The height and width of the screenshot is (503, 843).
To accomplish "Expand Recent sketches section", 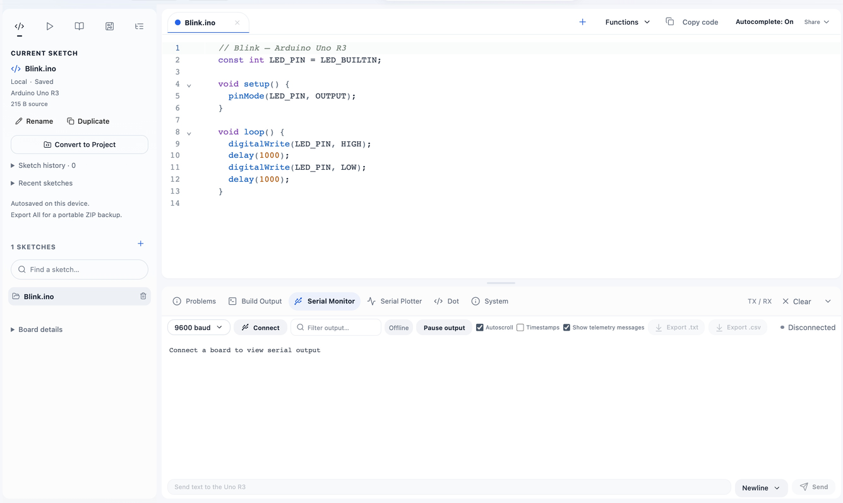I will [x=42, y=183].
